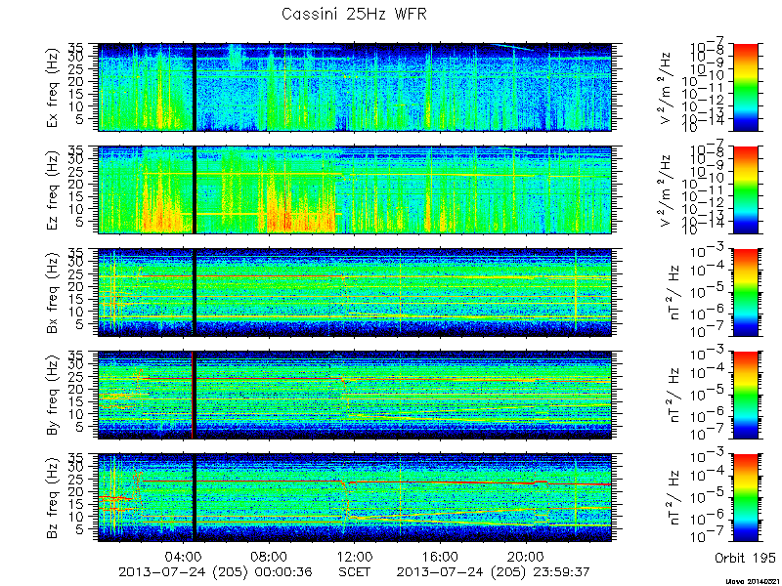This screenshot has height=586, width=782.
Task: Click the By spectrogram panel
Action: [355, 396]
